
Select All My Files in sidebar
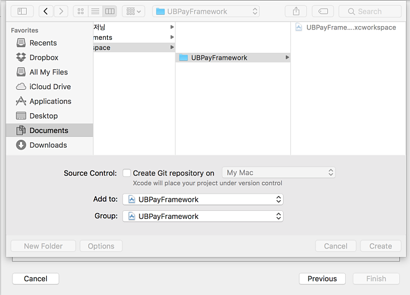[50, 72]
